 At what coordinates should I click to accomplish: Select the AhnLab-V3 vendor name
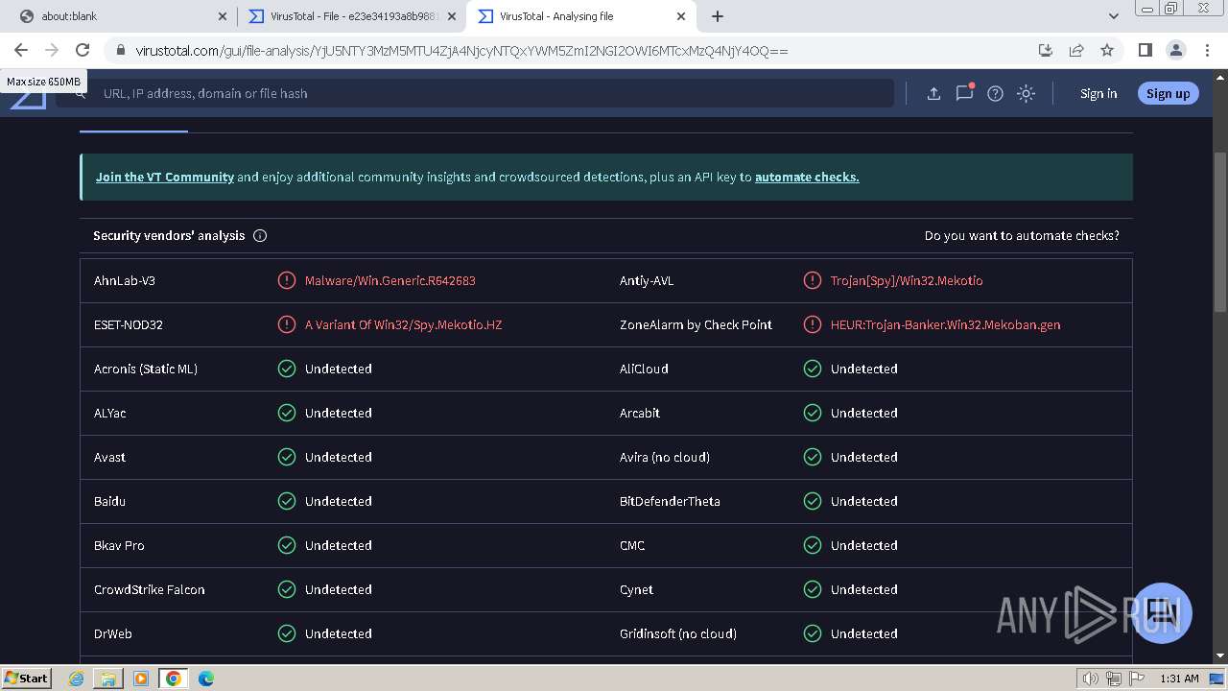(125, 280)
